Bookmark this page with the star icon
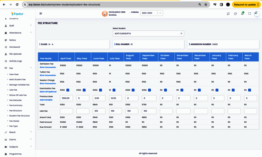The width and height of the screenshot is (262, 157). (206, 5)
